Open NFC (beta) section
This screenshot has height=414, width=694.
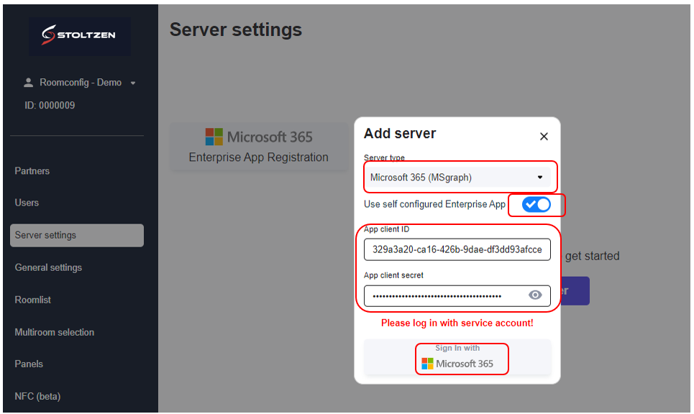(x=37, y=396)
